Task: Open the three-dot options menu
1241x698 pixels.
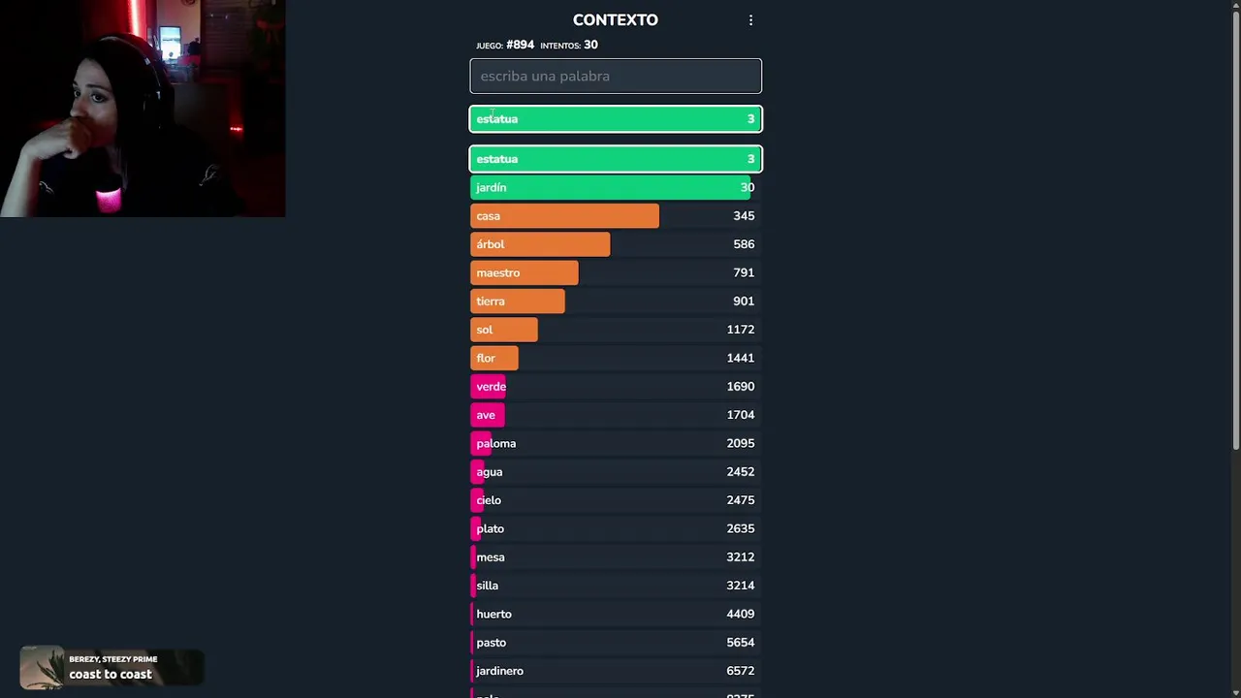Action: click(750, 20)
